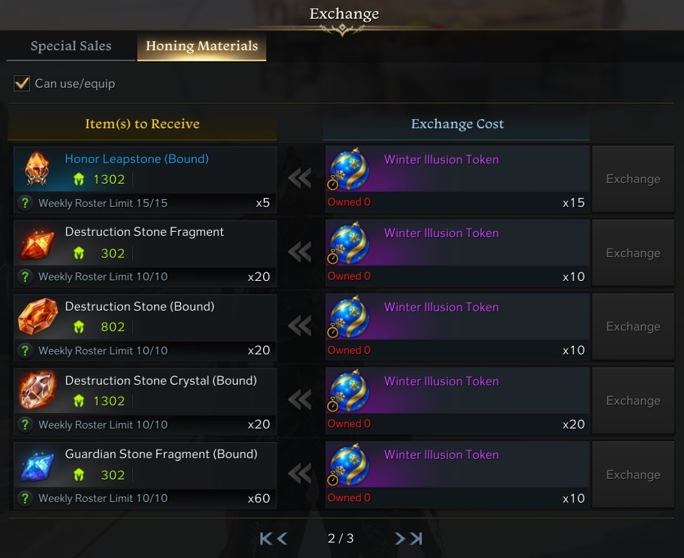Open the Honing Materials tab

(x=202, y=46)
